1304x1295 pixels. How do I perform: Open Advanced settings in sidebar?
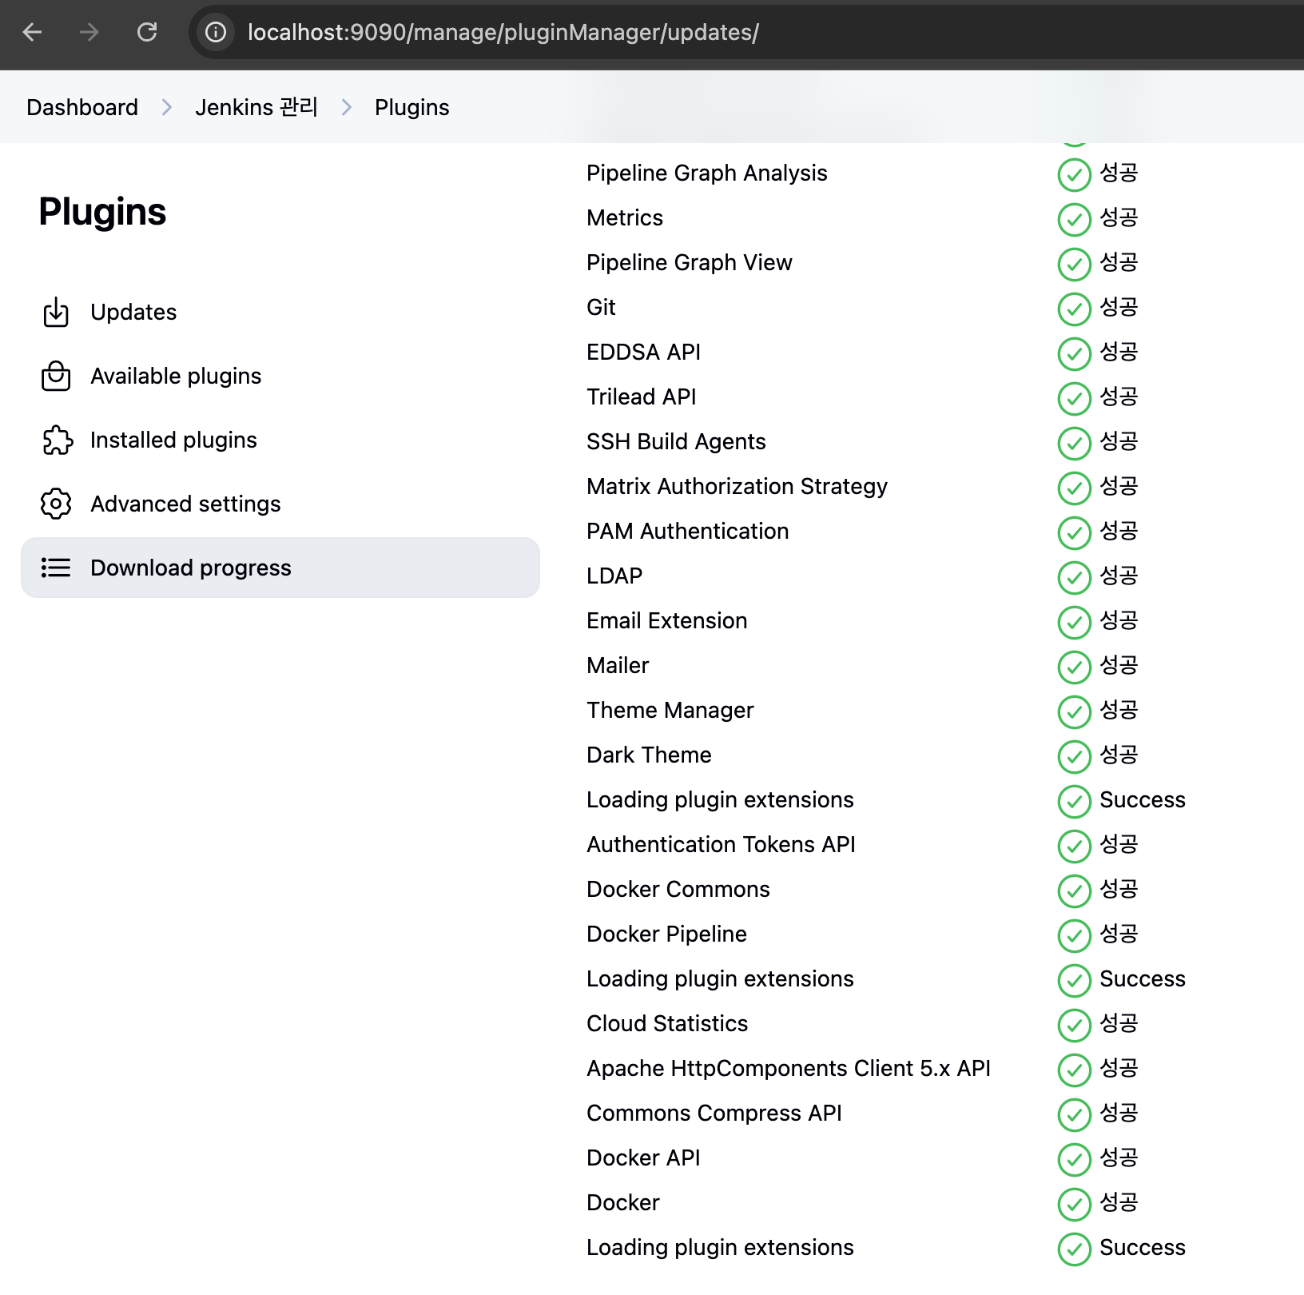[x=280, y=504]
